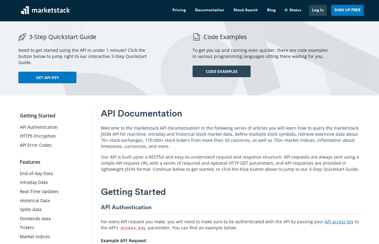This screenshot has width=379, height=244.
Task: Click the marketstack wordmark text
Action: 51,10
